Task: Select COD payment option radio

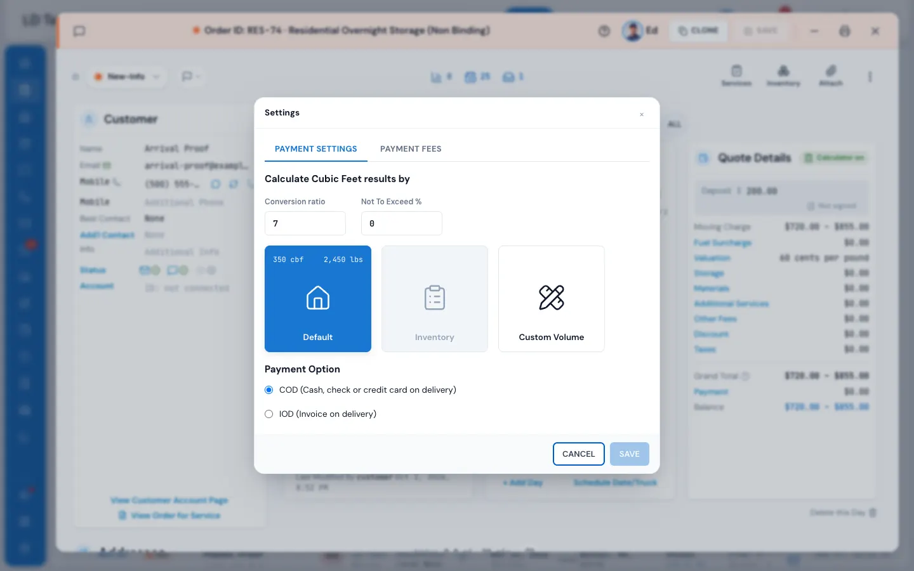Action: click(x=269, y=390)
